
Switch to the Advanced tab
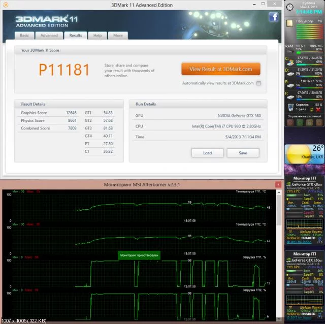tap(49, 36)
